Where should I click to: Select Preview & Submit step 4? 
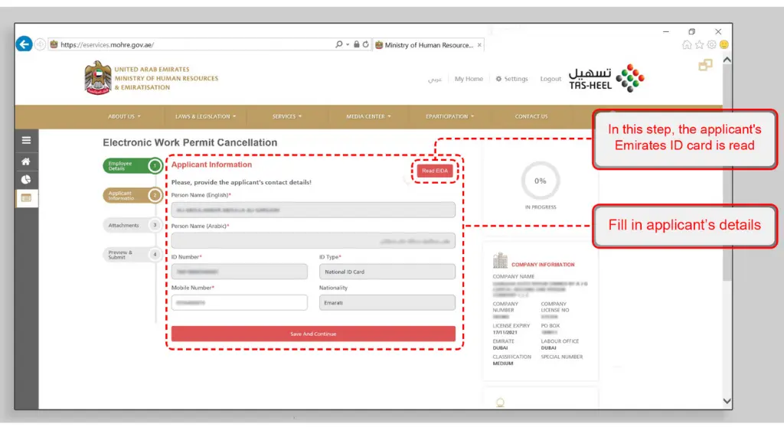coord(132,255)
